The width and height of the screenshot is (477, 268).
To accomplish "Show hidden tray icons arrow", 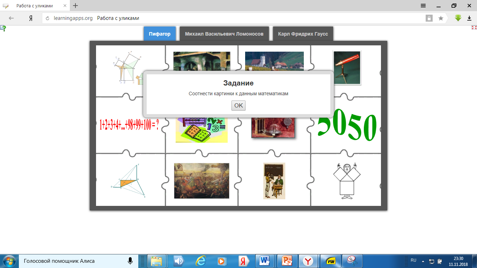I will [423, 261].
